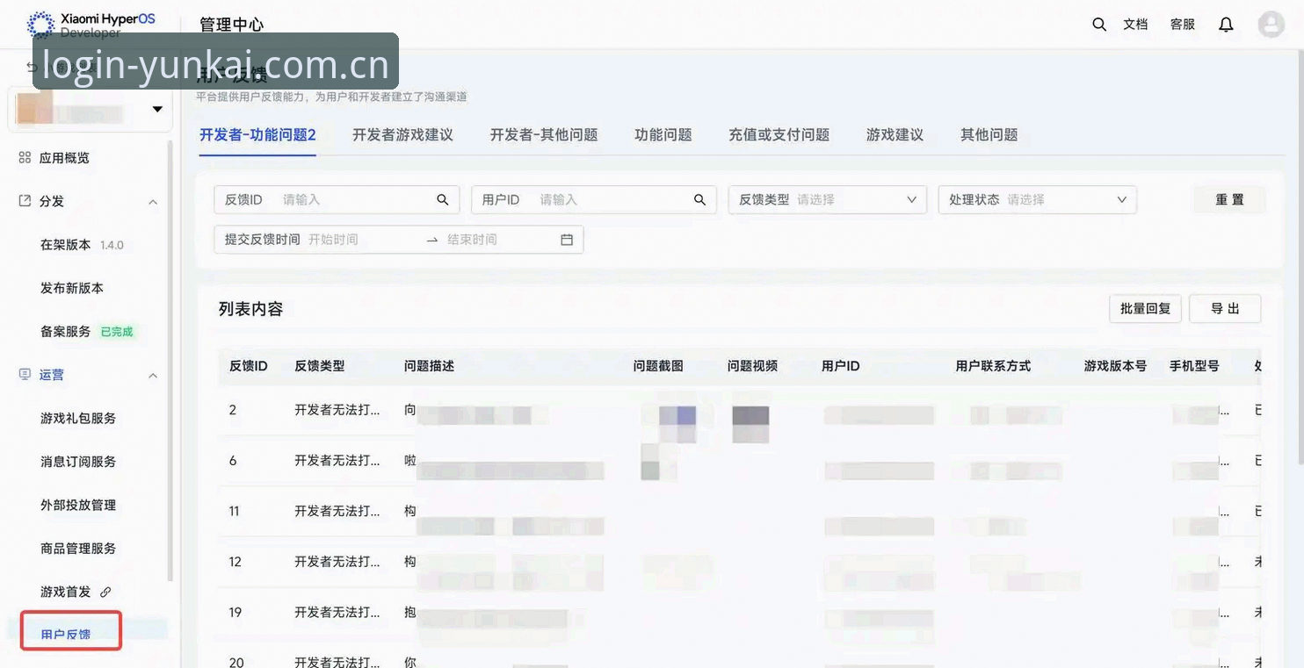Image resolution: width=1304 pixels, height=668 pixels.
Task: Switch to 充值或支付问题 tab
Action: [779, 135]
